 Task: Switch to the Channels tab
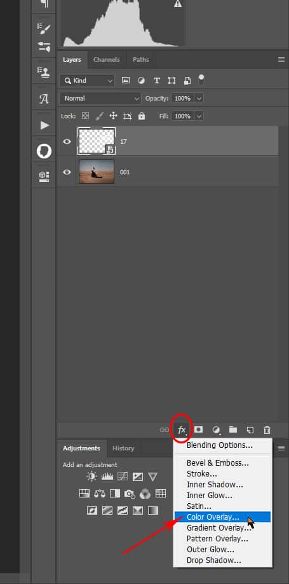point(106,60)
